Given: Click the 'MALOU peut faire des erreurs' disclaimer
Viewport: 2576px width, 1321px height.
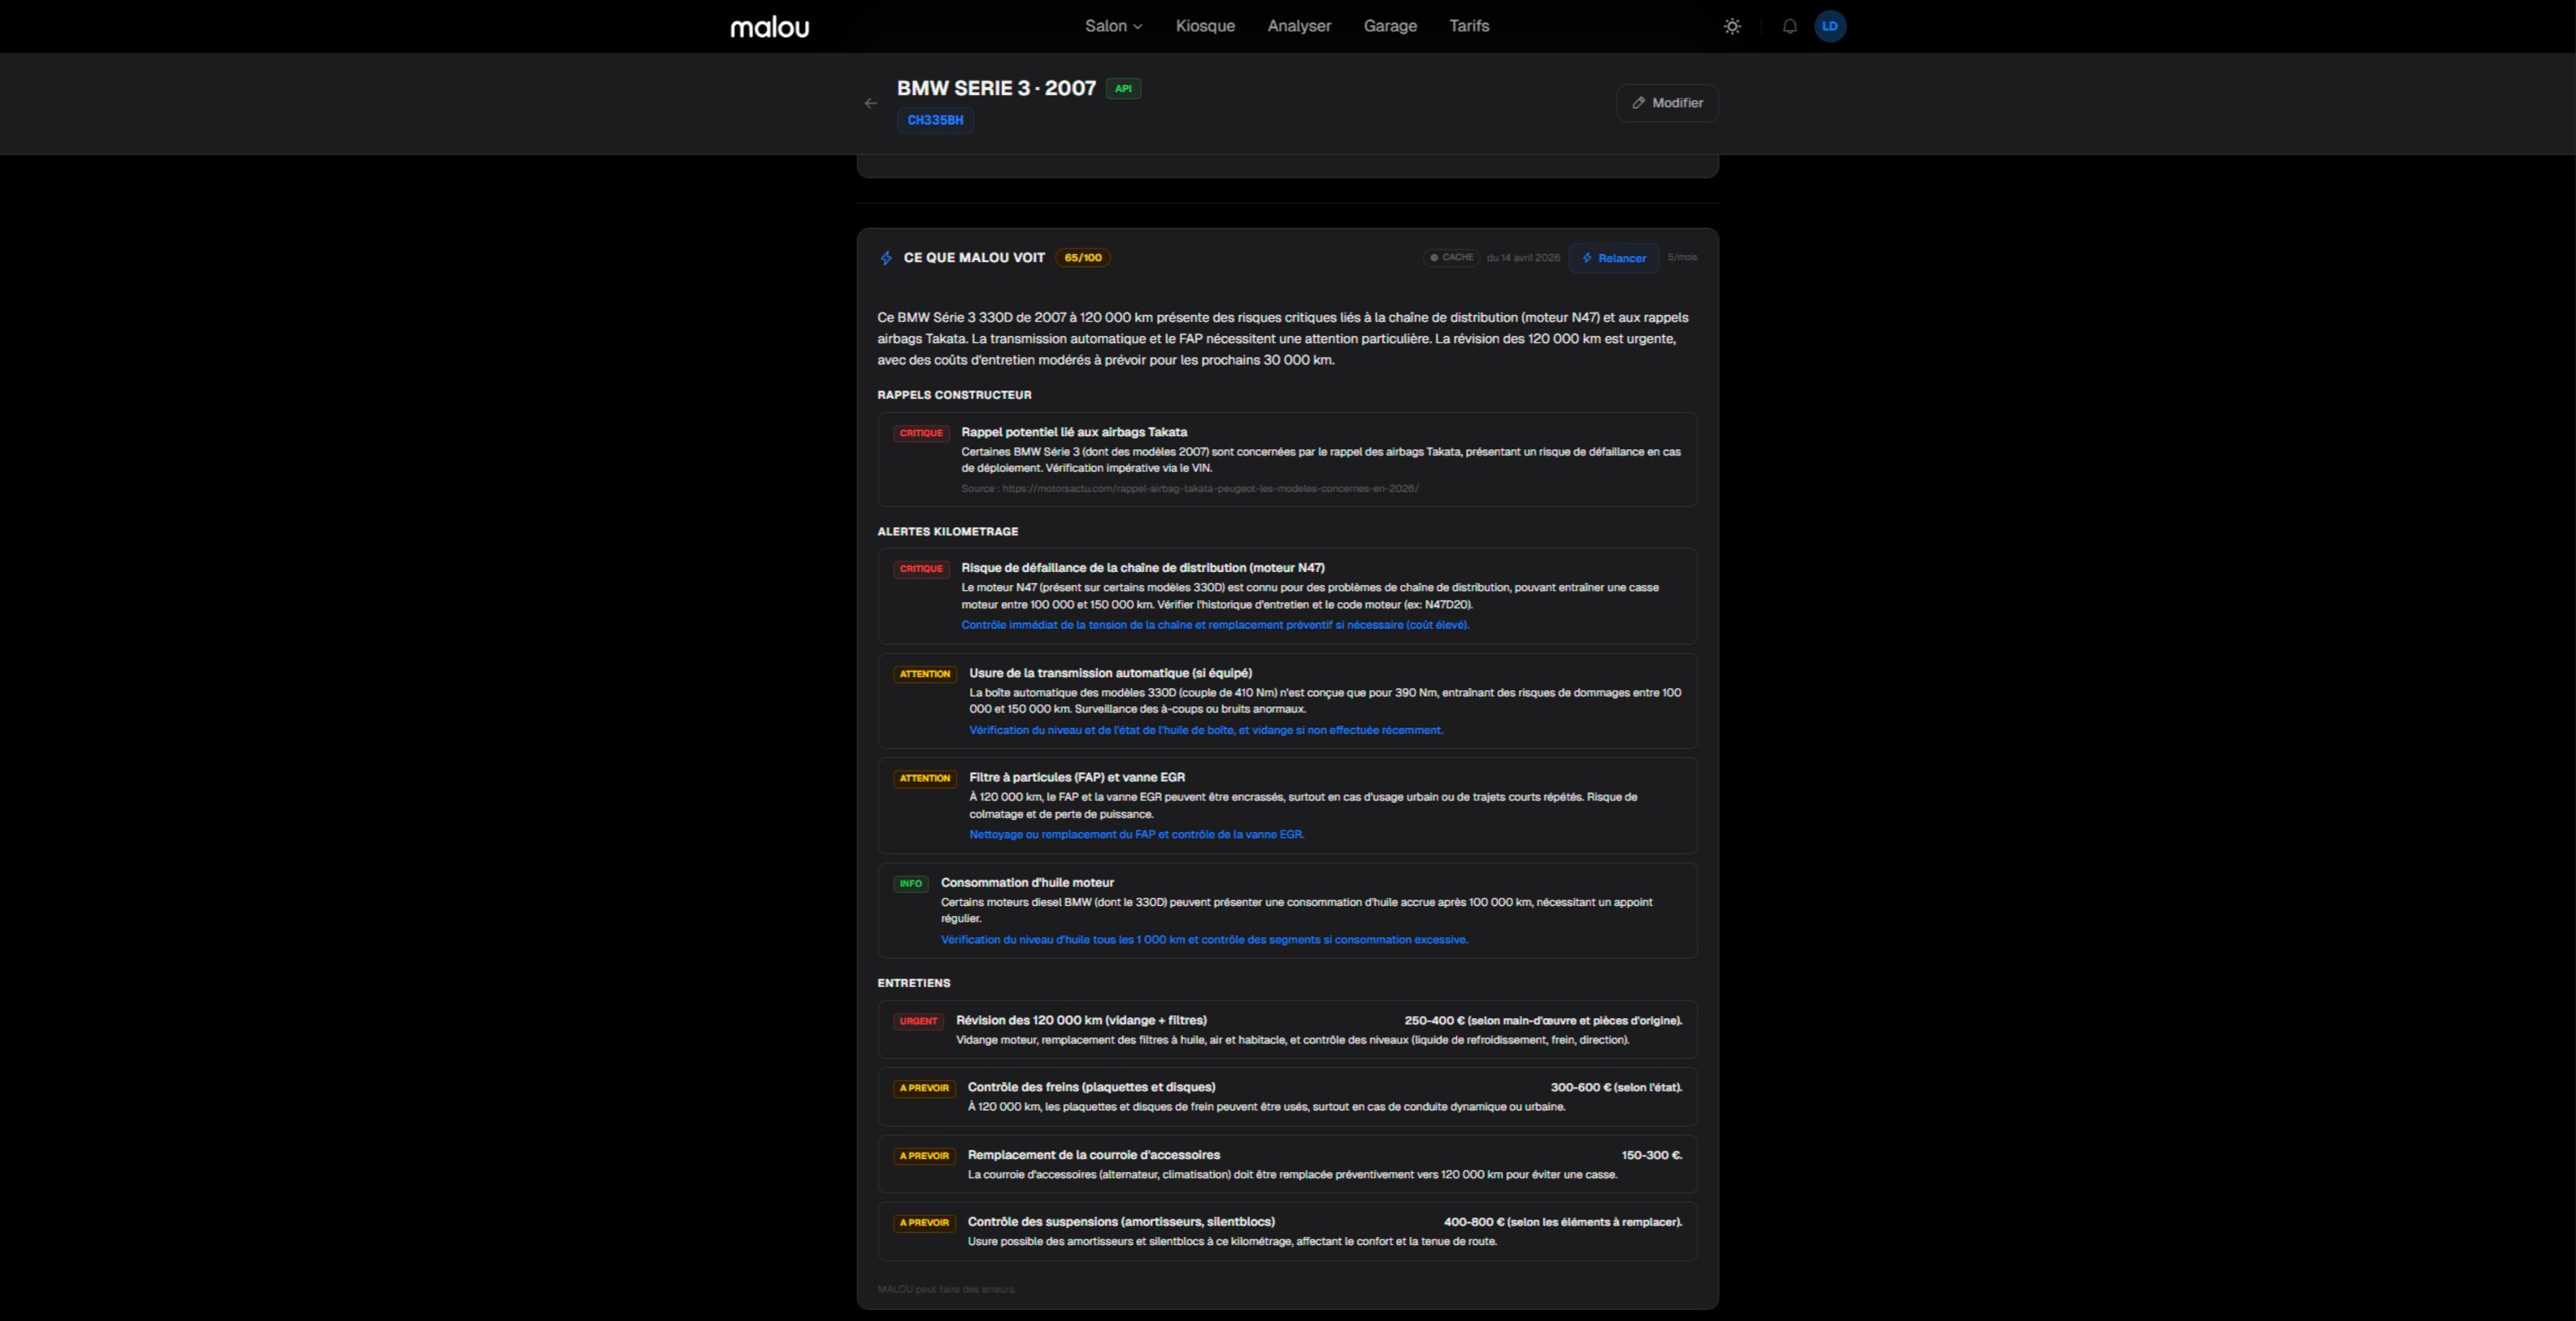Looking at the screenshot, I should pos(946,1289).
